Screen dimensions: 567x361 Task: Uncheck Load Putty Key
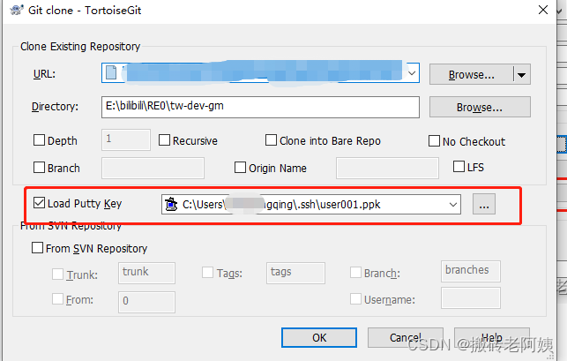[39, 203]
